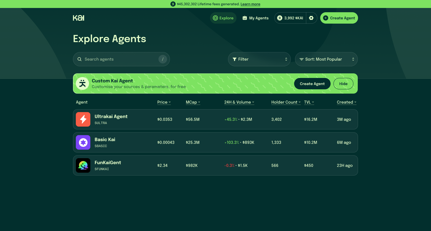Screen dimensions: 431x231
Task: Go to the My Agents tab
Action: pos(255,18)
